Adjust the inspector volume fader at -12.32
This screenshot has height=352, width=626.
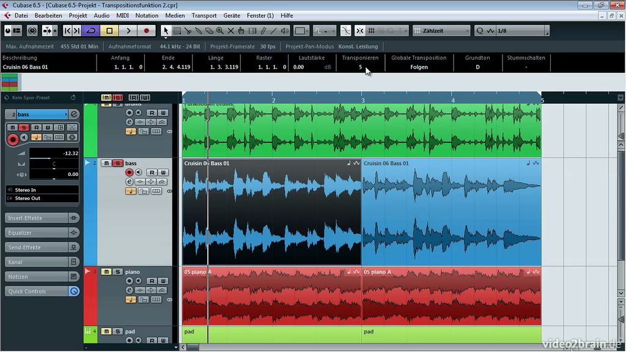click(x=54, y=153)
